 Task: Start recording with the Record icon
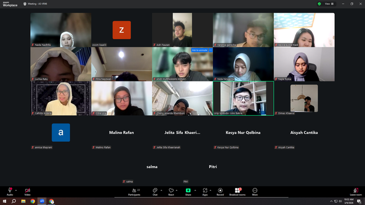[220, 190]
